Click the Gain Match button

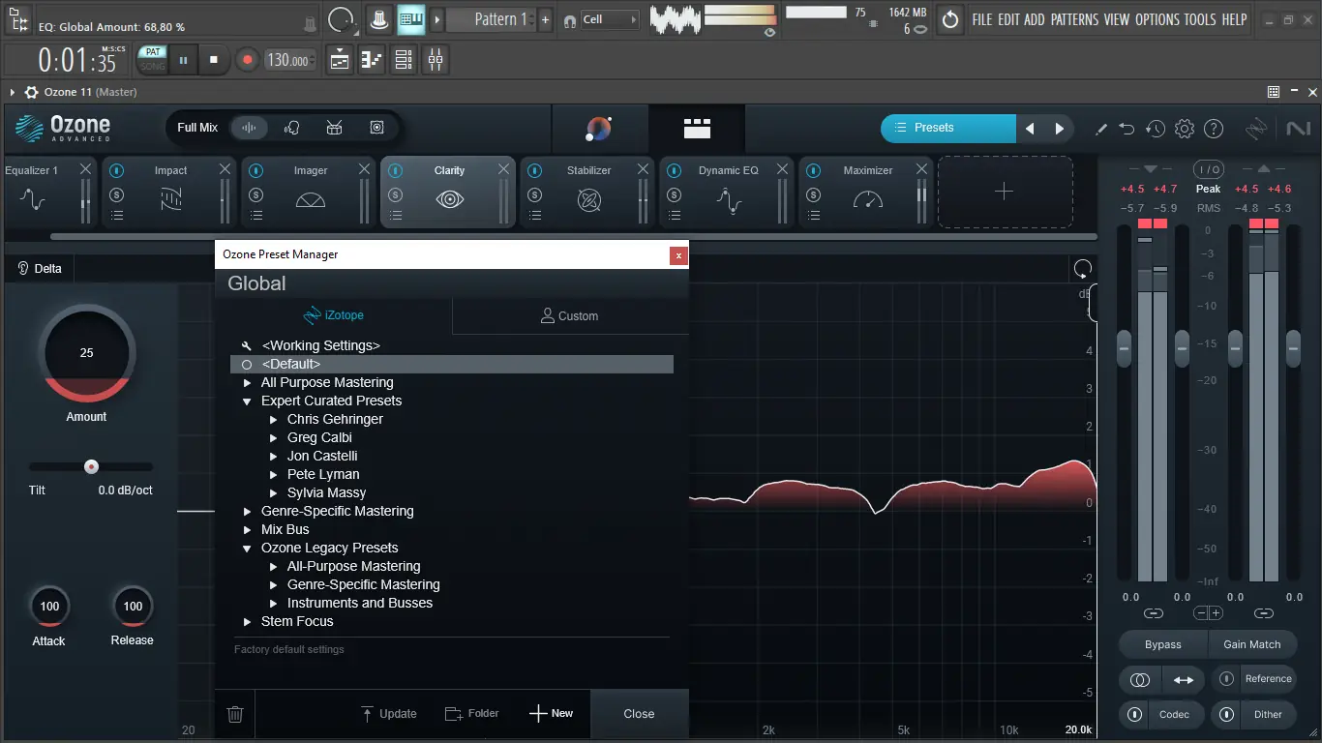click(x=1252, y=644)
